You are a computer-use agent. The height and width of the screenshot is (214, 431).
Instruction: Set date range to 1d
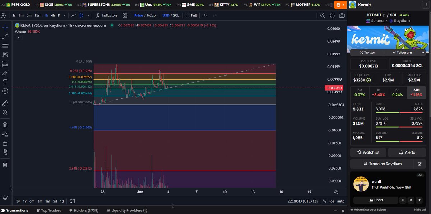62,201
